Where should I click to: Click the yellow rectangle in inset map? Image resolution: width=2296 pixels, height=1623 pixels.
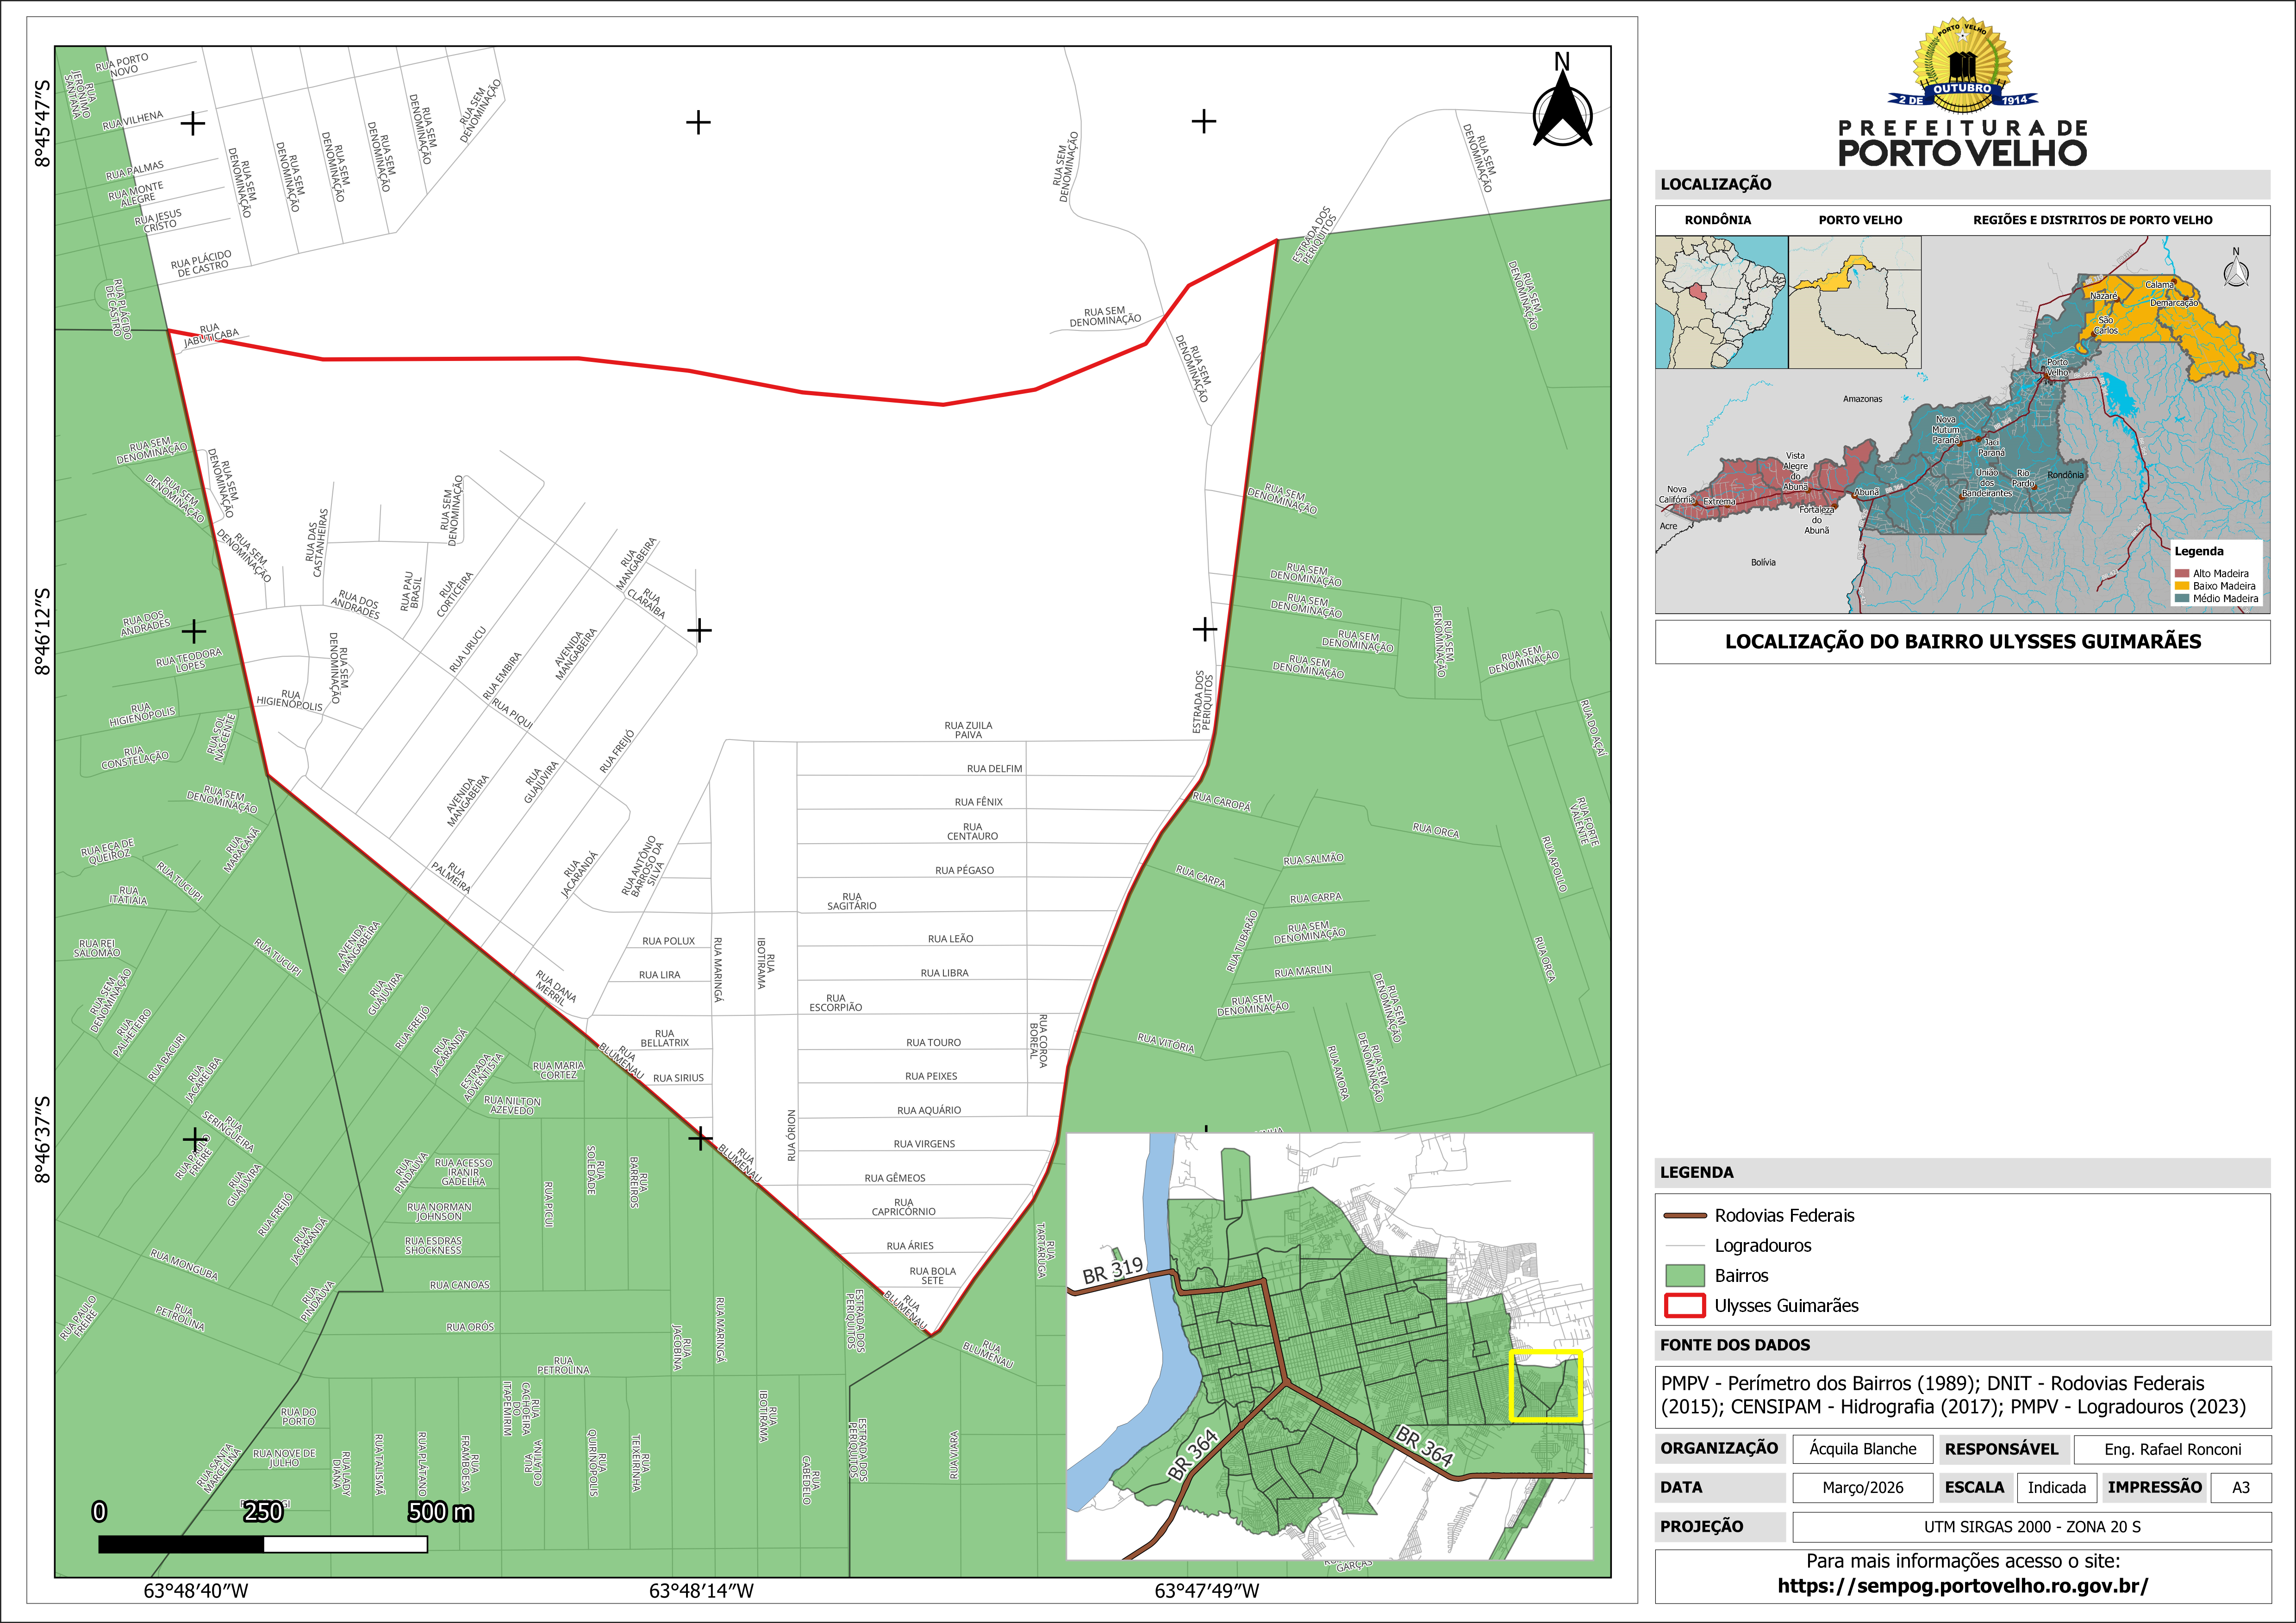1545,1386
